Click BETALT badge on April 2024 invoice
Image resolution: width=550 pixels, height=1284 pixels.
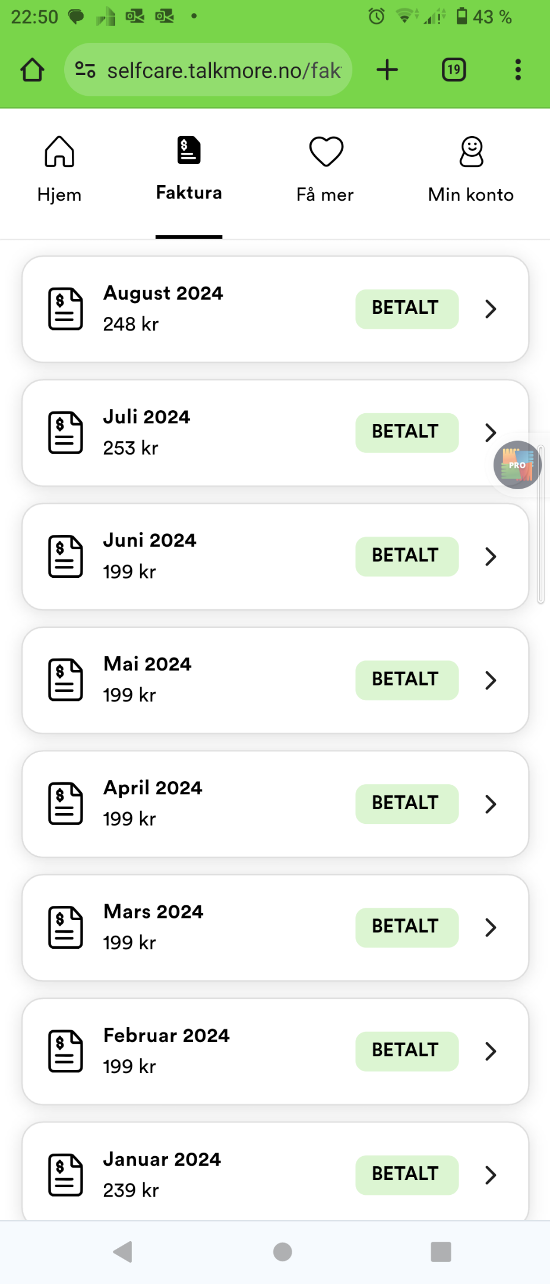[x=407, y=804]
